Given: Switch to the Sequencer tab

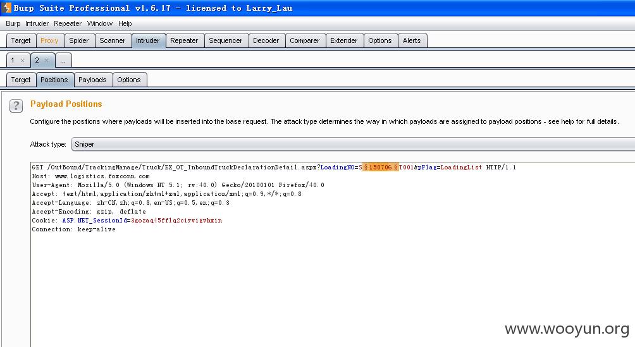Looking at the screenshot, I should (x=225, y=40).
